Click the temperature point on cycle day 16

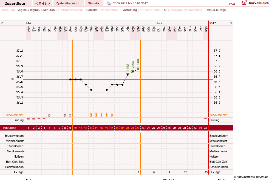pyautogui.click(x=107, y=90)
